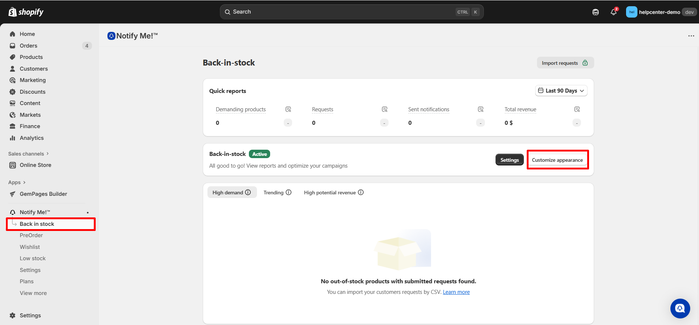Follow the Learn more link
699x325 pixels.
(x=456, y=292)
